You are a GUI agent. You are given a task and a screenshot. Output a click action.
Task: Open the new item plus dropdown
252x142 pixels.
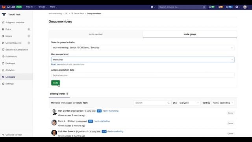(153, 7)
